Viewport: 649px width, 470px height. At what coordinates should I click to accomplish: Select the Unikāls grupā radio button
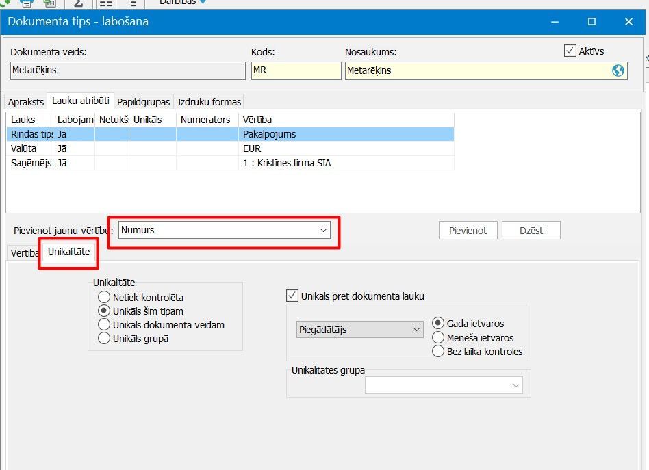tap(104, 338)
